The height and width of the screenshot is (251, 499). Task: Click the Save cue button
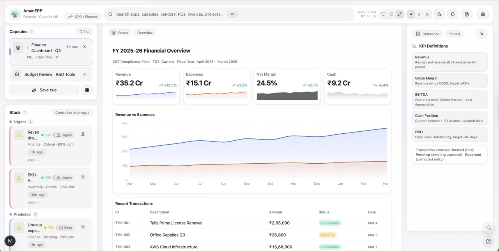[x=44, y=90]
